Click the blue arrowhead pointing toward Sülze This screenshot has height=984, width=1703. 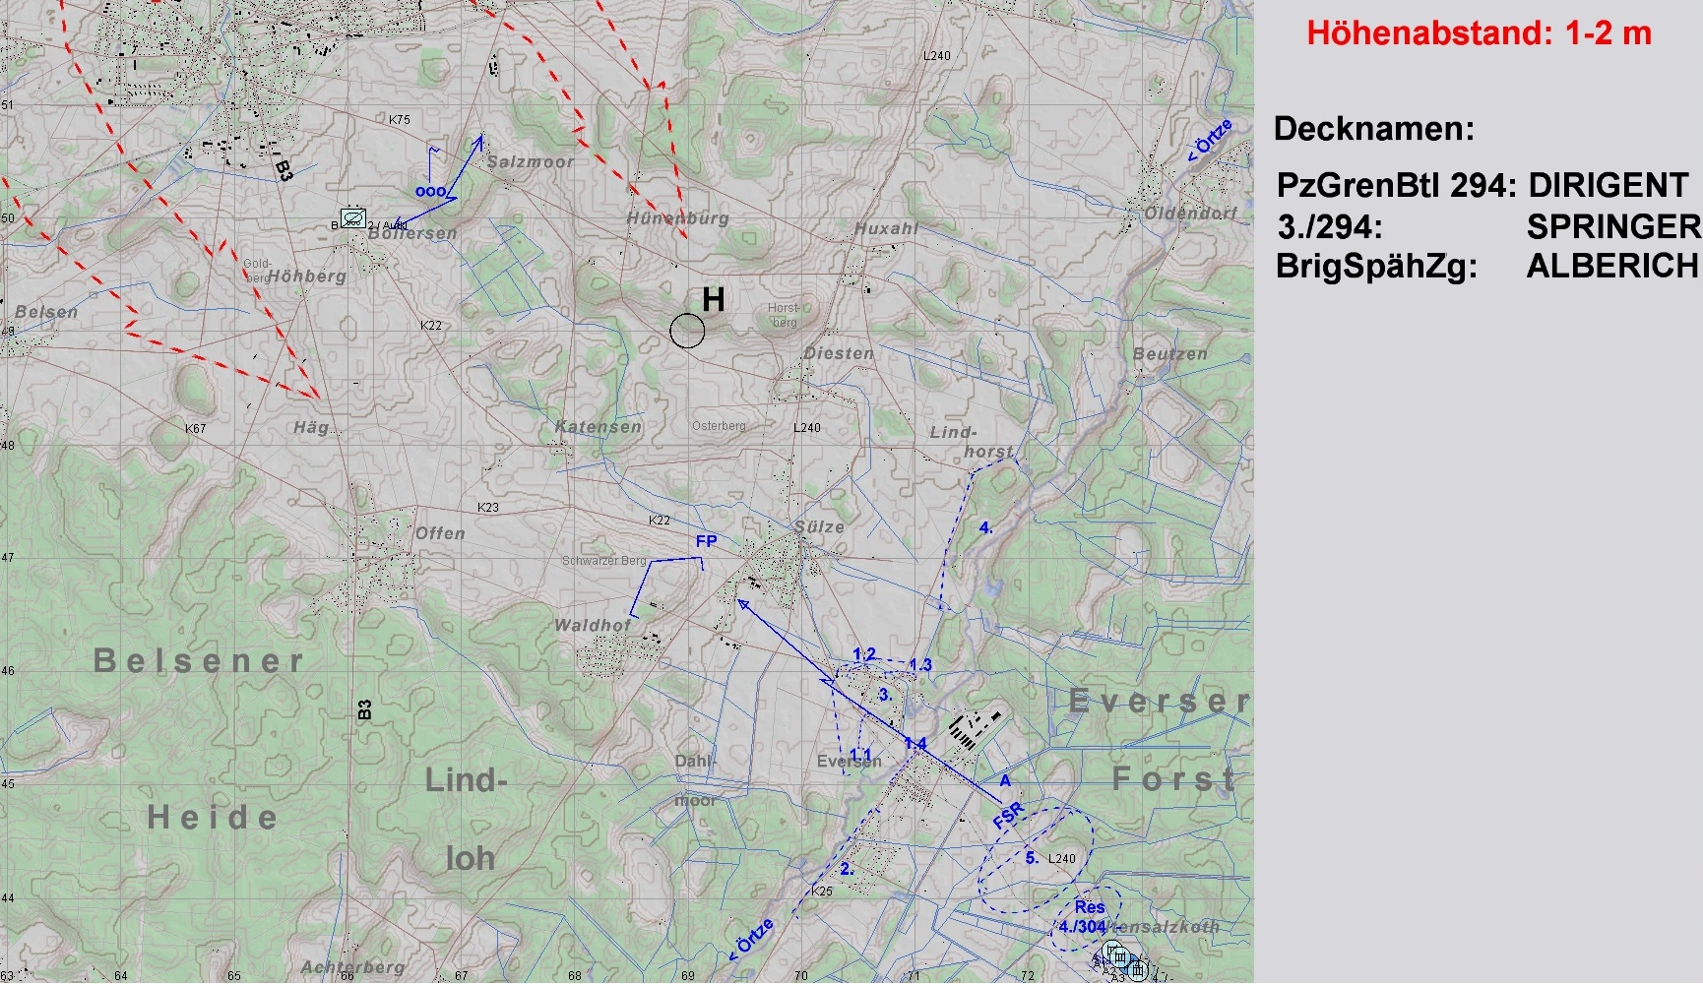(x=744, y=604)
